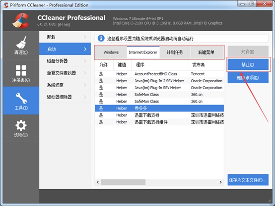The image size is (275, 206).
Task: Select 驱动器擦除器 drive wiper item
Action: pos(65,97)
